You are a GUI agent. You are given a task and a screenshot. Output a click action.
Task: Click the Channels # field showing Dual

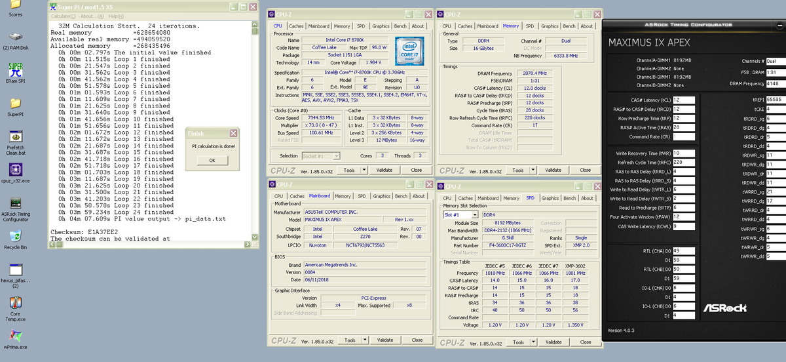click(776, 61)
